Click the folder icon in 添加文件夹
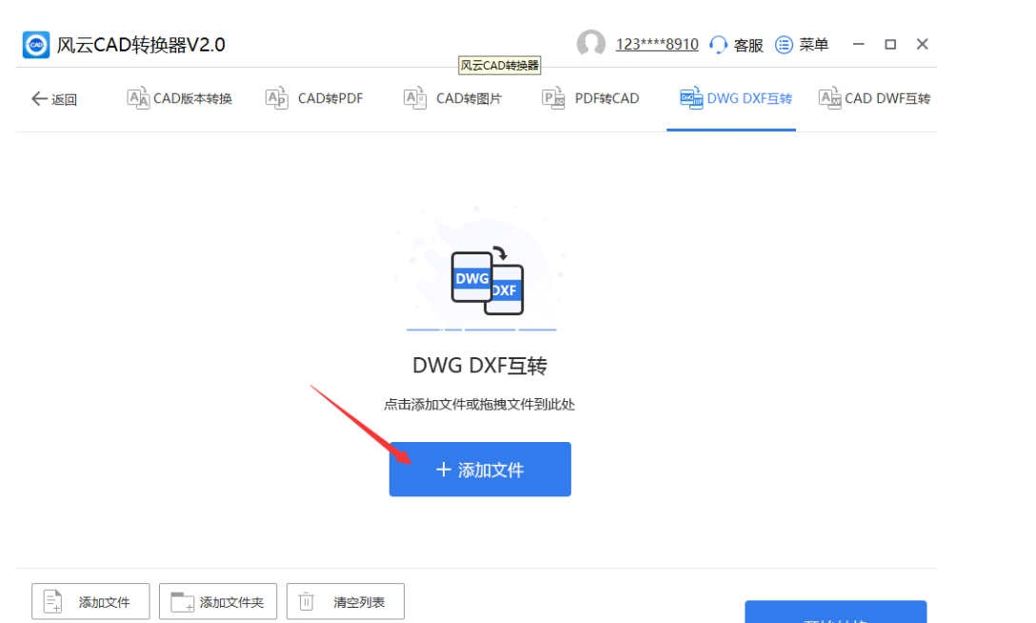The width and height of the screenshot is (1036, 623). [x=183, y=602]
